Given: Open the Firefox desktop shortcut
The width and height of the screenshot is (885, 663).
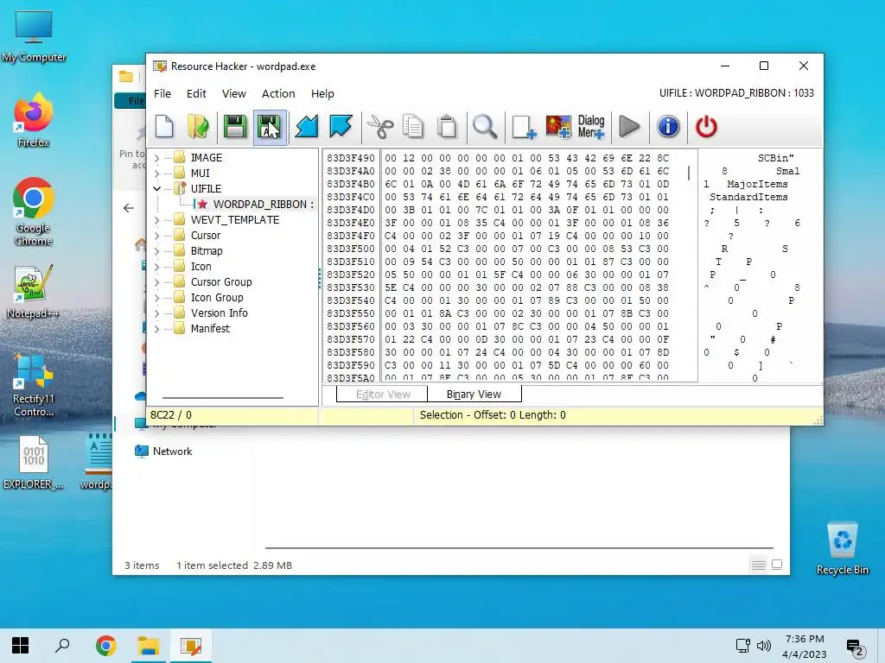Looking at the screenshot, I should (x=34, y=120).
